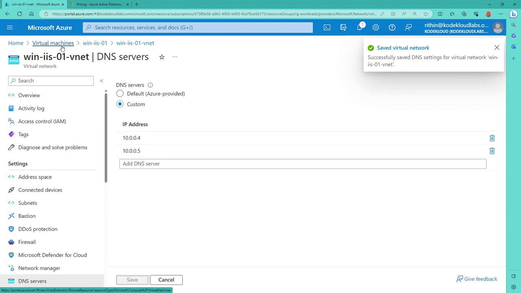Image resolution: width=521 pixels, height=293 pixels.
Task: Open the Outlook icon in Edge sidebar
Action: pyautogui.click(x=514, y=47)
